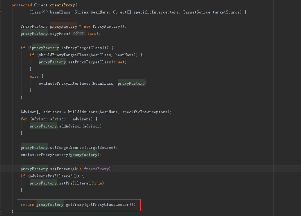Click the buildAdvisors call

(x=82, y=112)
